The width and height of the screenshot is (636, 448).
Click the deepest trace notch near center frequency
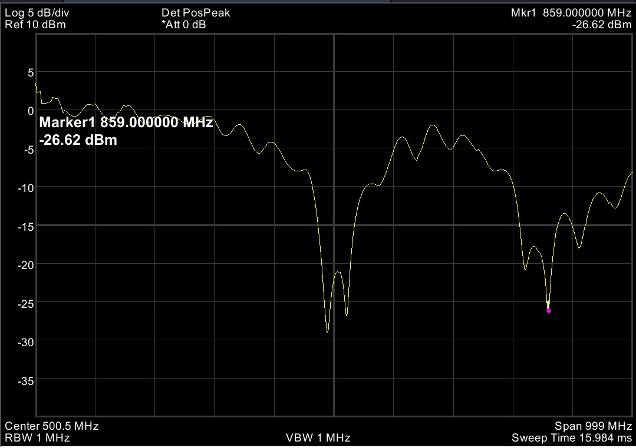(x=327, y=331)
